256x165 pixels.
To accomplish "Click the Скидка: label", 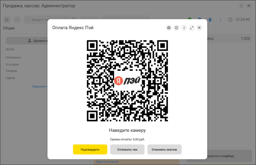I will click(11, 71).
